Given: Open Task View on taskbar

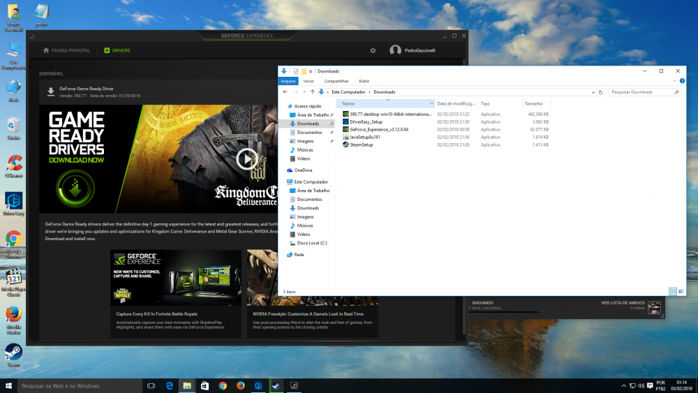Looking at the screenshot, I should coord(151,386).
